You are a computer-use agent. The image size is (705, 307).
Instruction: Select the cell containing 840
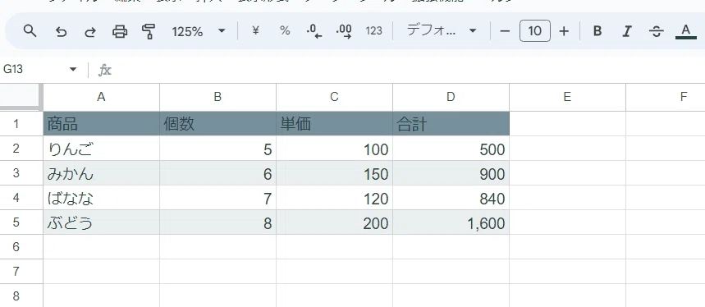pos(451,198)
